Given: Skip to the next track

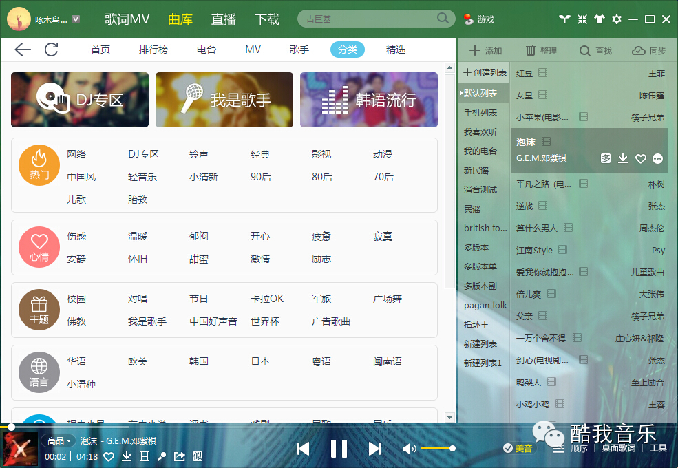Looking at the screenshot, I should point(374,449).
